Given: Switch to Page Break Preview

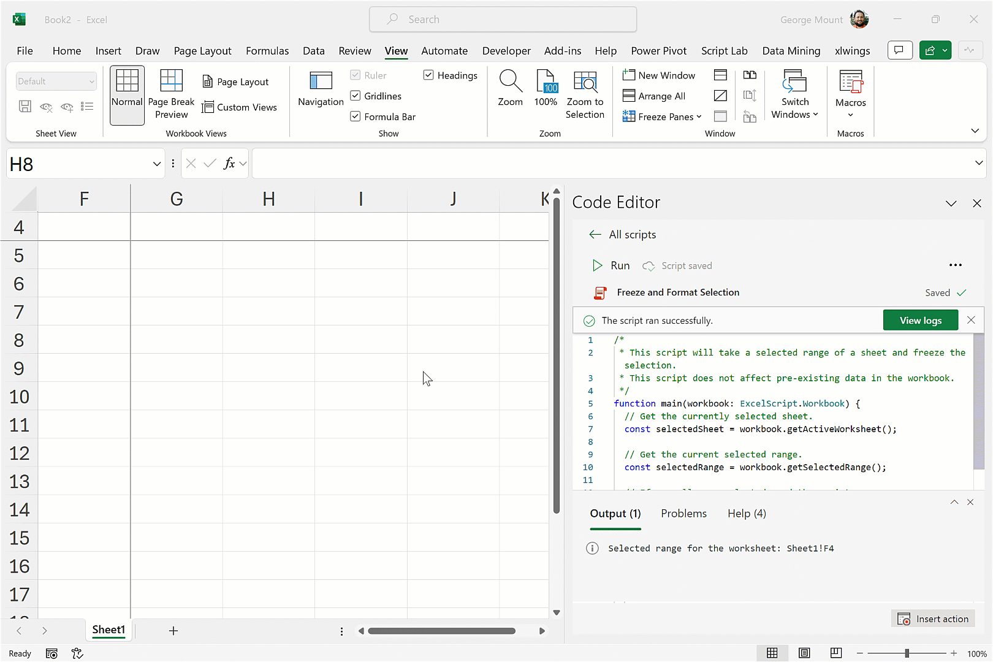Looking at the screenshot, I should (x=171, y=93).
